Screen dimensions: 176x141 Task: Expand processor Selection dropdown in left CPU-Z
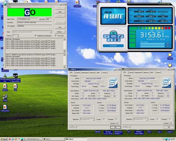[x=87, y=119]
